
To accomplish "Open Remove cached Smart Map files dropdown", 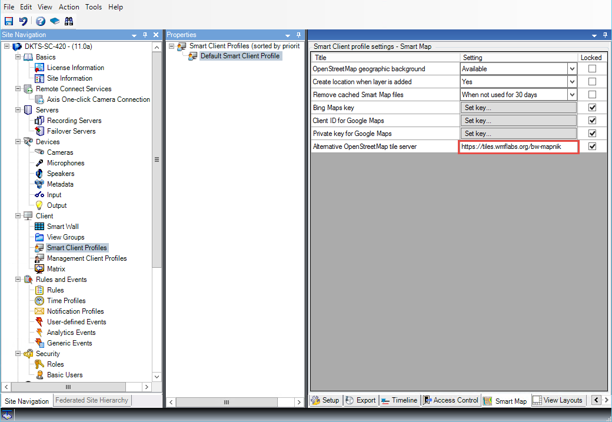I will click(x=572, y=95).
